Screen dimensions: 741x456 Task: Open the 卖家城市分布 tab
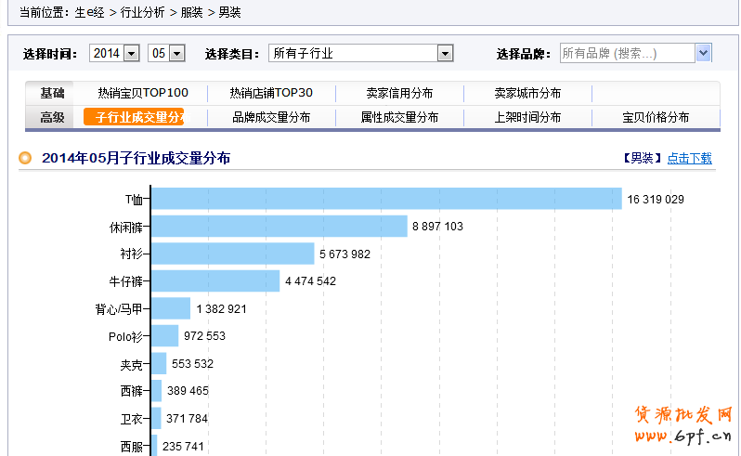click(527, 93)
